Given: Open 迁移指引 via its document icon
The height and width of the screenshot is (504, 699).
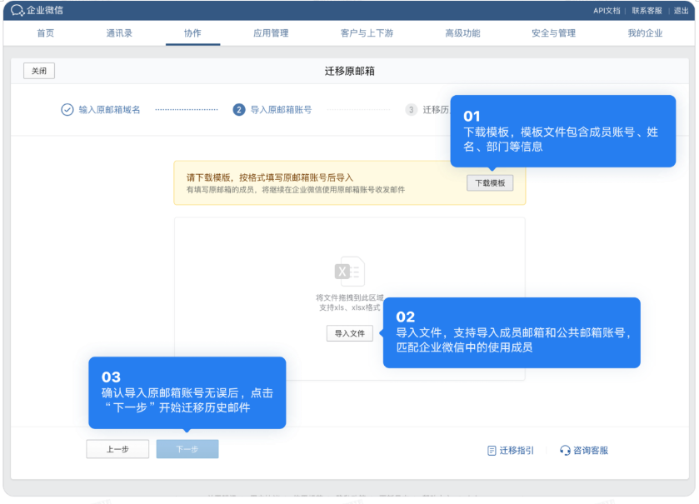Looking at the screenshot, I should pos(492,450).
